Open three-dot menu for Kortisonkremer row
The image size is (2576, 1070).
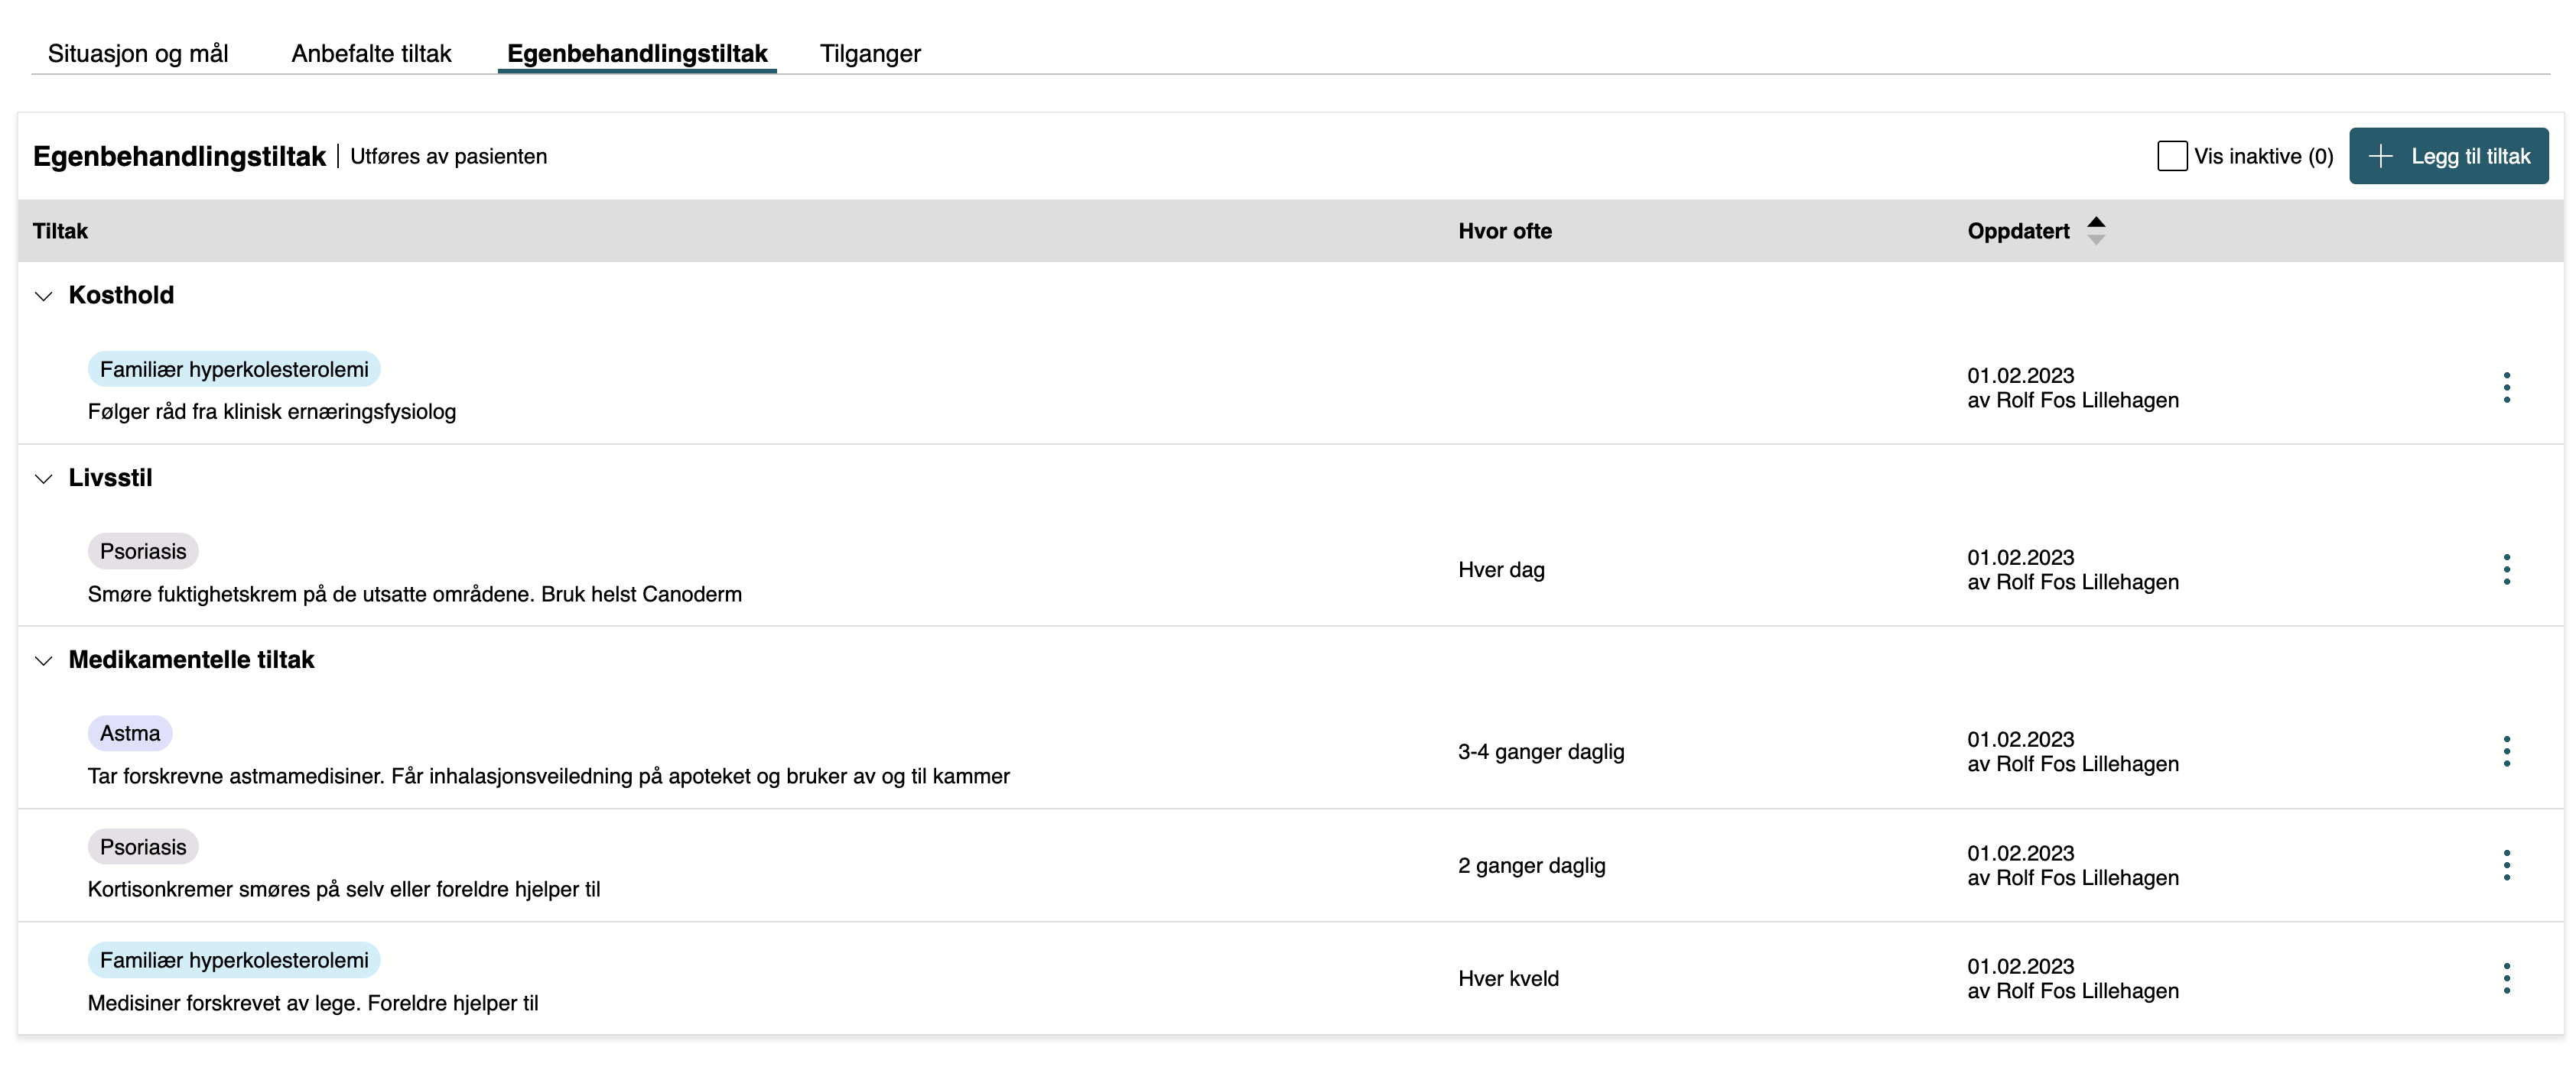click(2506, 865)
